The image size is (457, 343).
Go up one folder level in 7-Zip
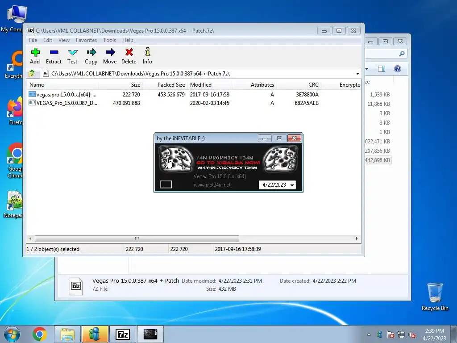point(32,74)
